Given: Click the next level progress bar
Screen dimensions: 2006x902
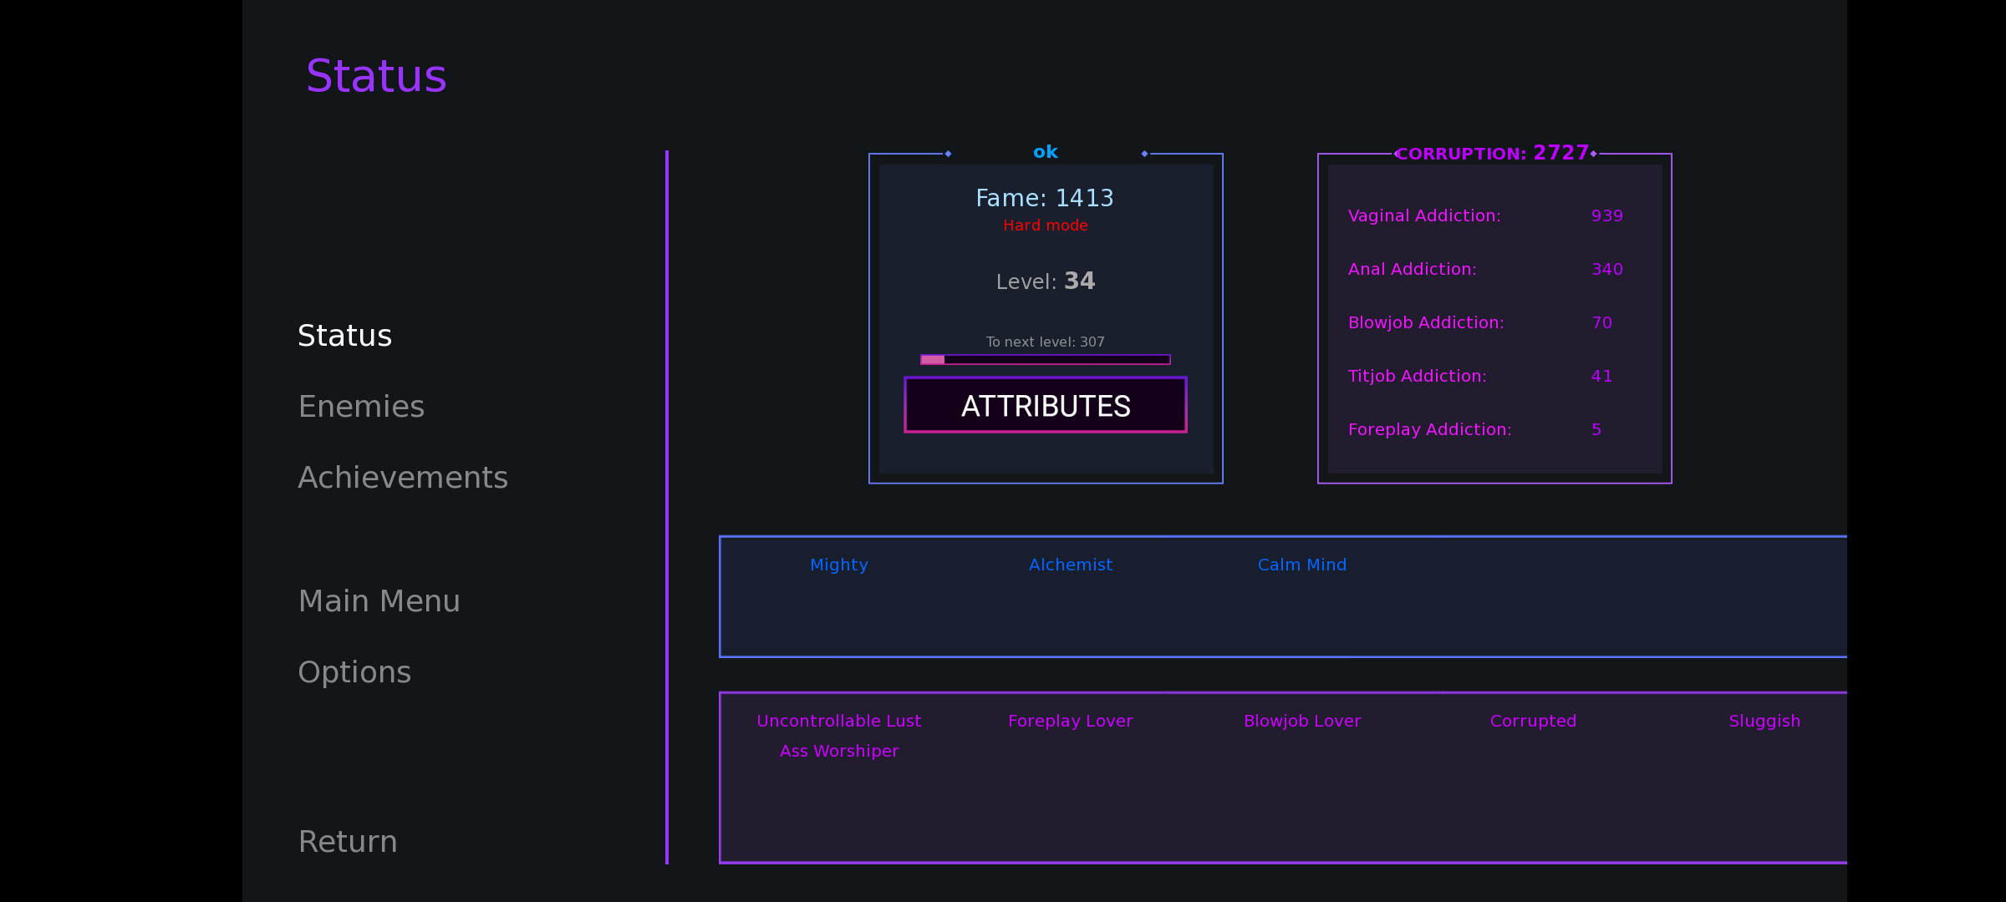Looking at the screenshot, I should [x=1046, y=360].
